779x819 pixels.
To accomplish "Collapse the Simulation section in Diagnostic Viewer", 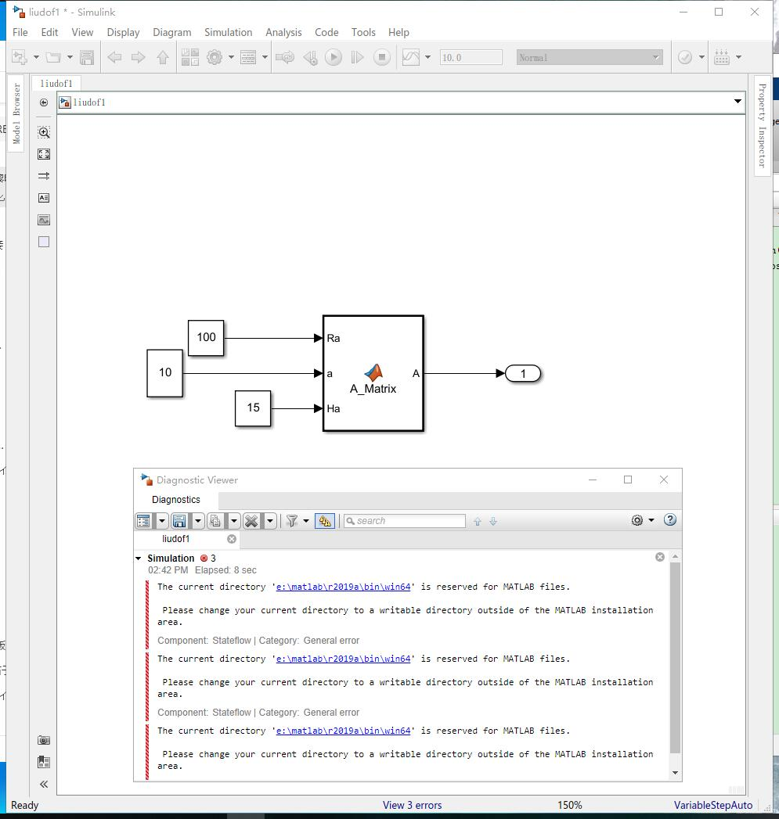I will [x=139, y=558].
